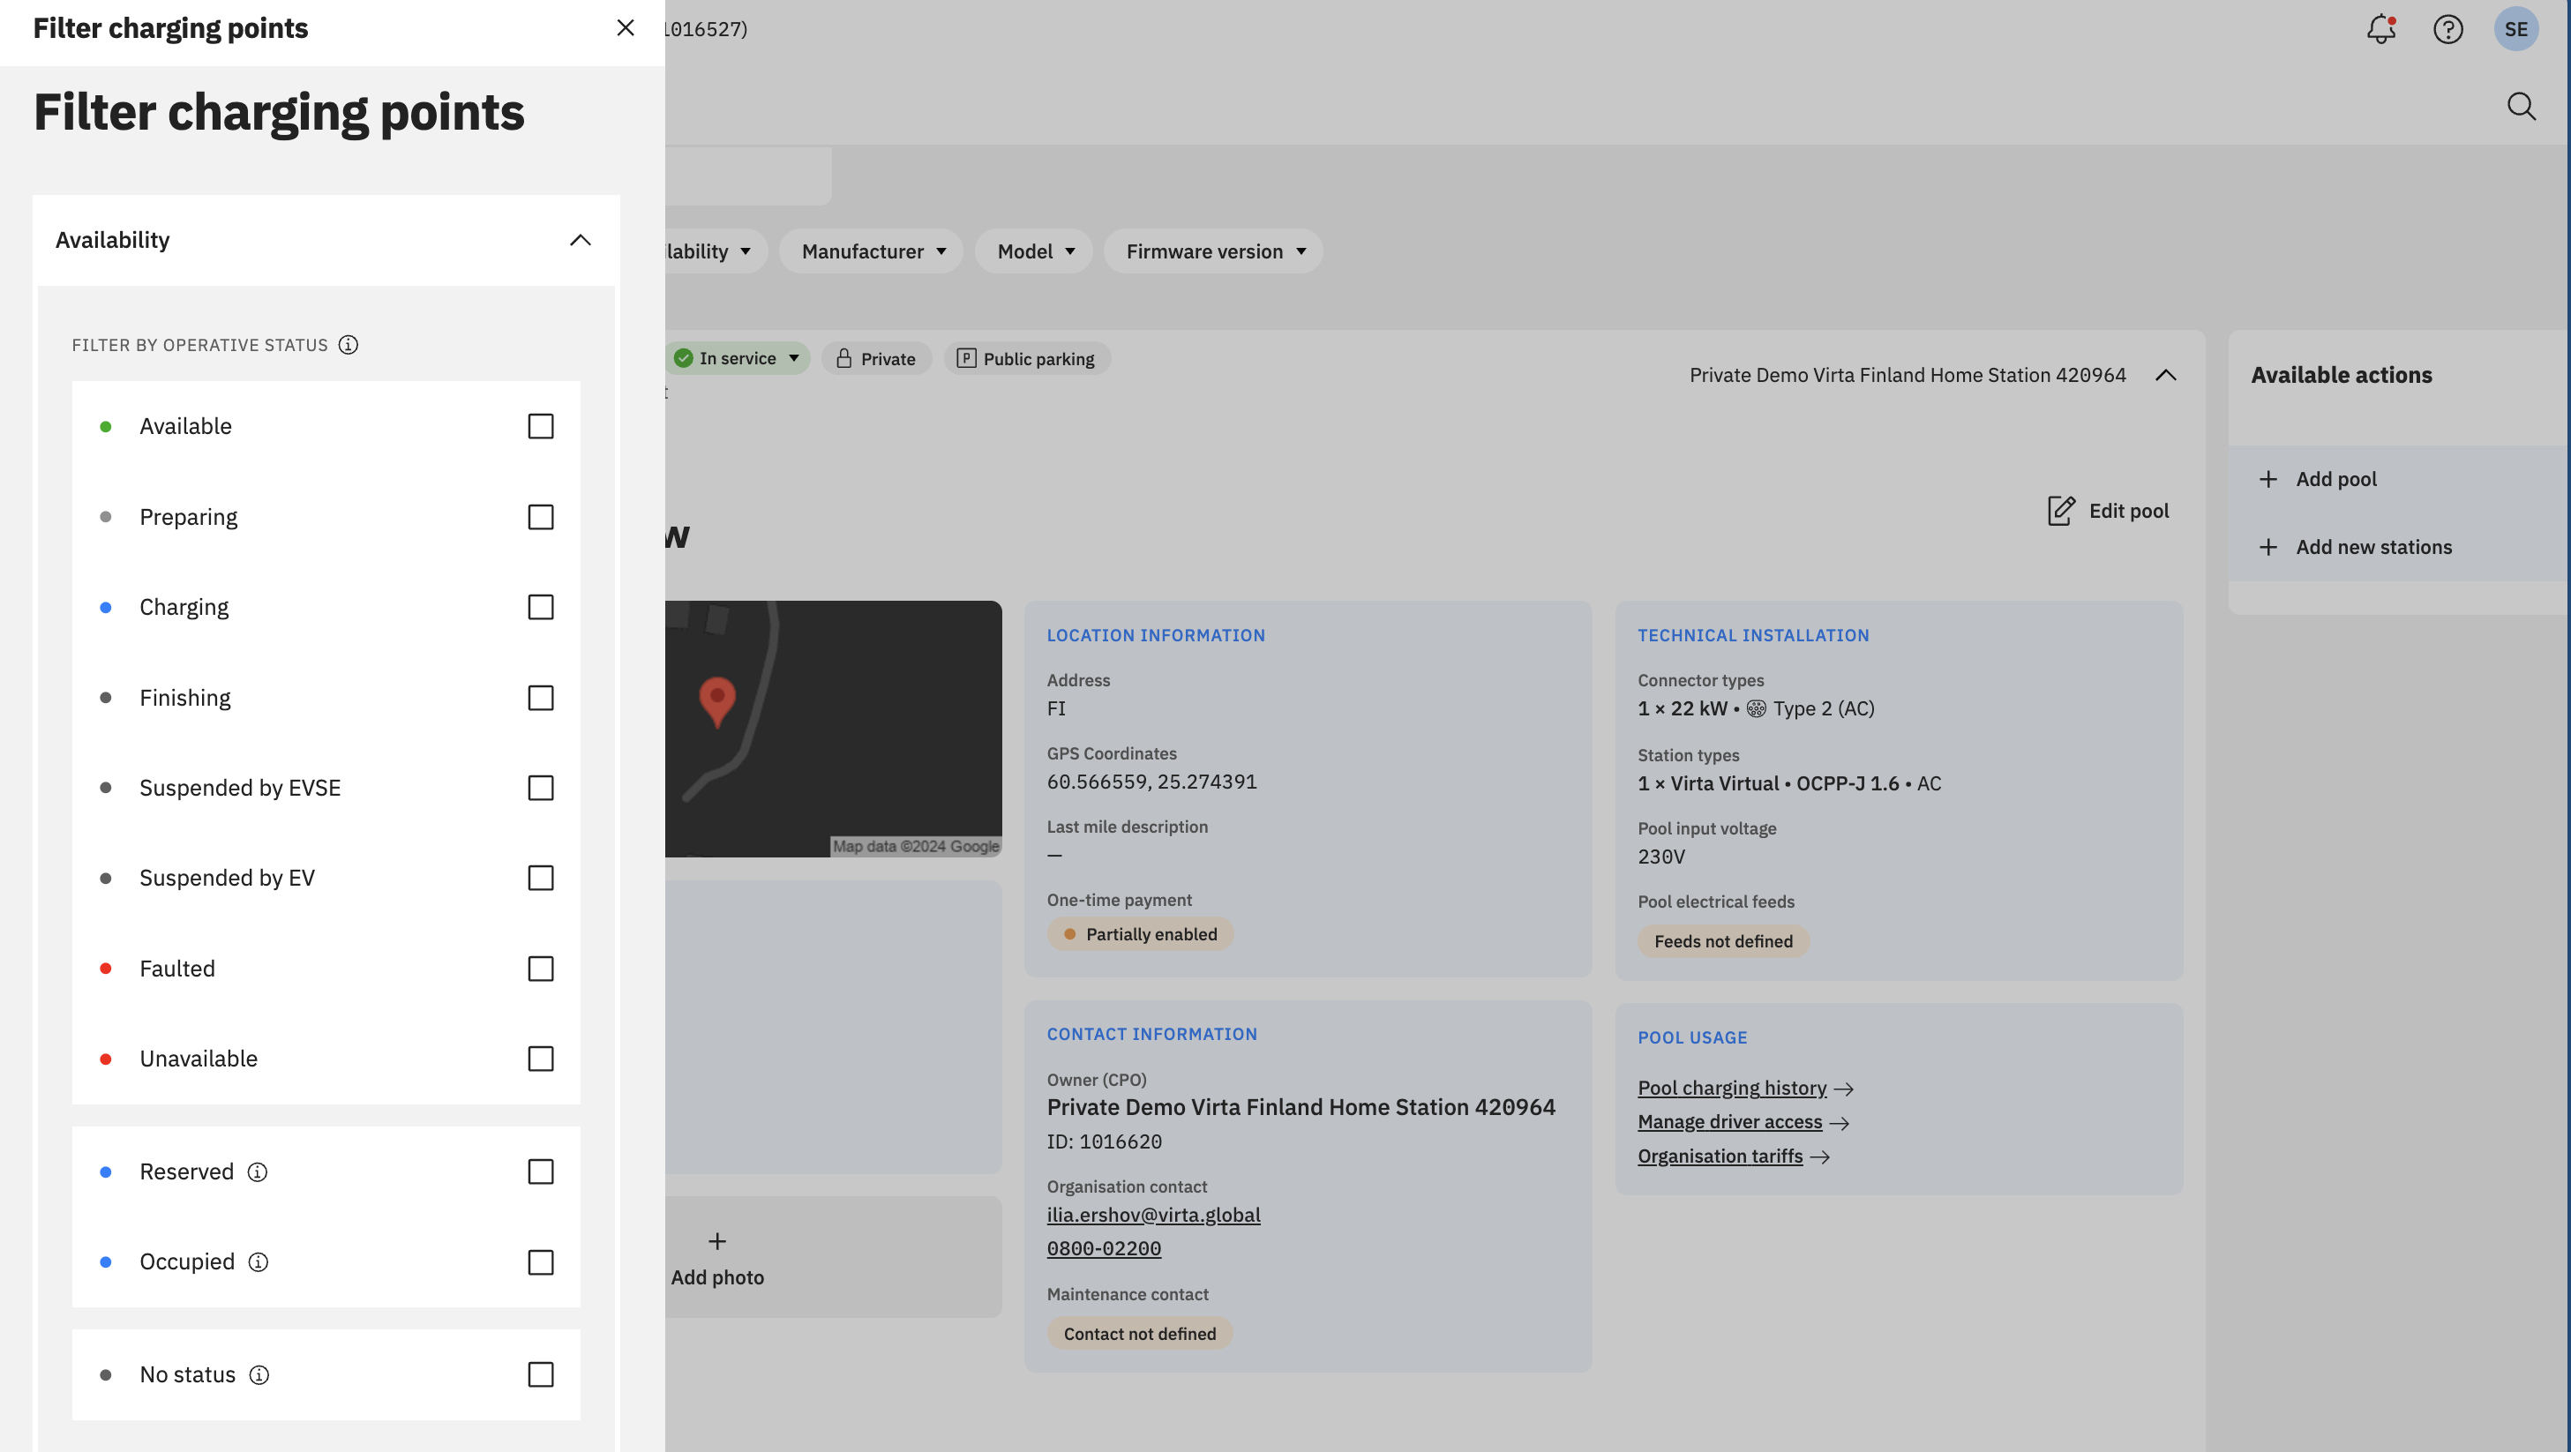Image resolution: width=2571 pixels, height=1452 pixels.
Task: Click arrow next to Pool charging history
Action: [x=1843, y=1089]
